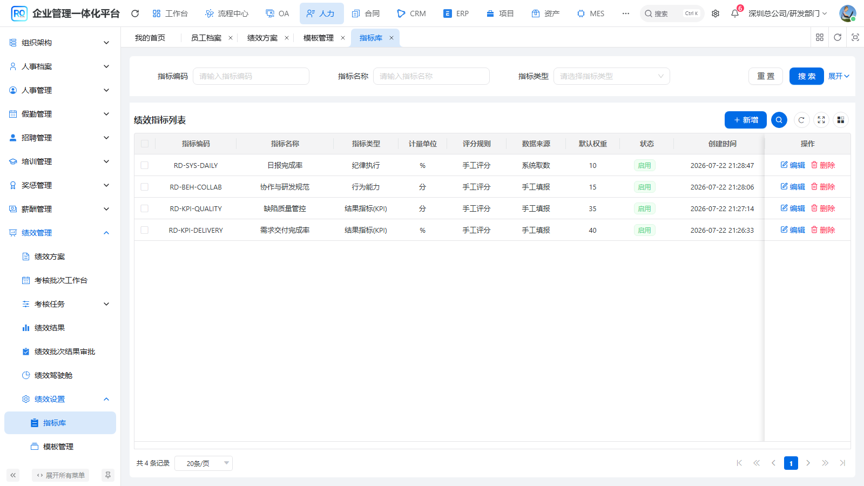
Task: Expand the 考核任务 submenu
Action: point(60,304)
